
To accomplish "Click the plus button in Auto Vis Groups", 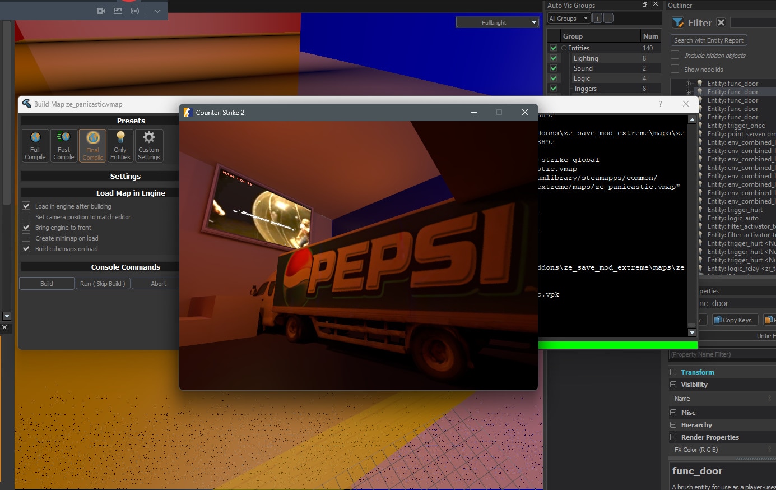I will pos(597,19).
